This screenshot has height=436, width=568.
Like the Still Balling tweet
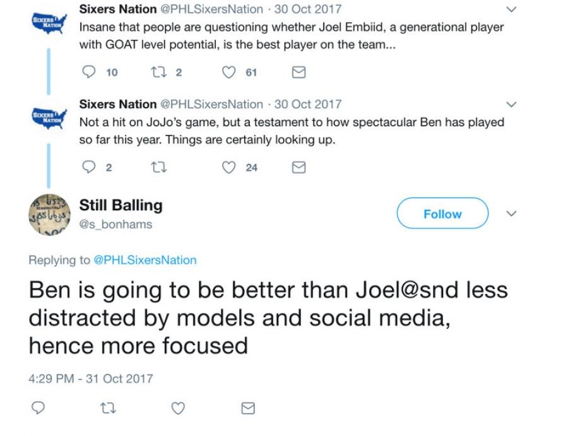[178, 408]
